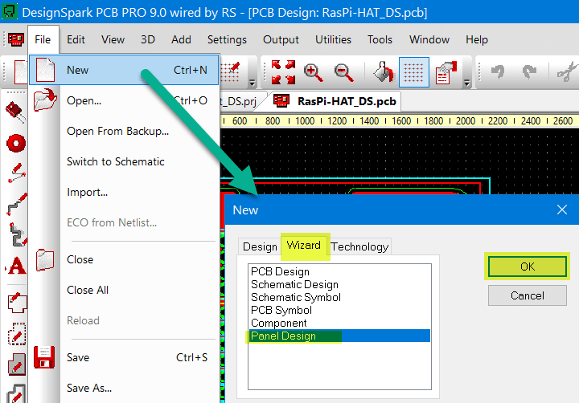Click the Undo arrow icon
The image size is (579, 403).
(x=498, y=71)
